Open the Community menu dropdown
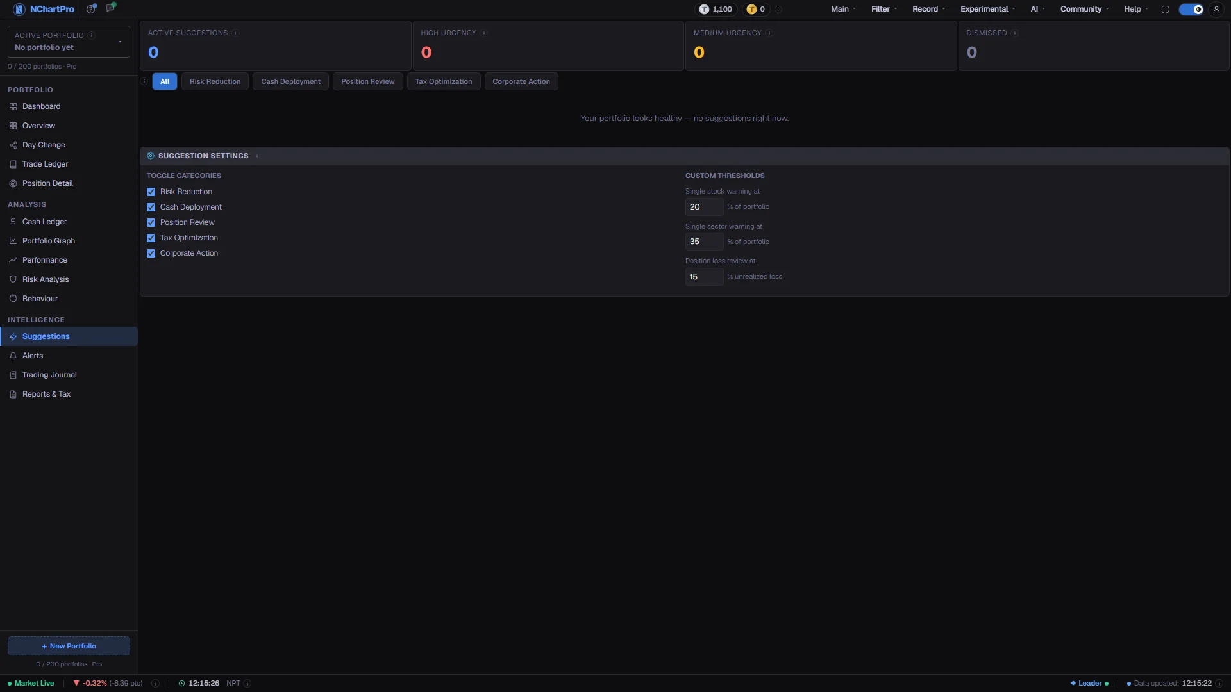Screen dimensions: 1231x692 pos(1084,9)
